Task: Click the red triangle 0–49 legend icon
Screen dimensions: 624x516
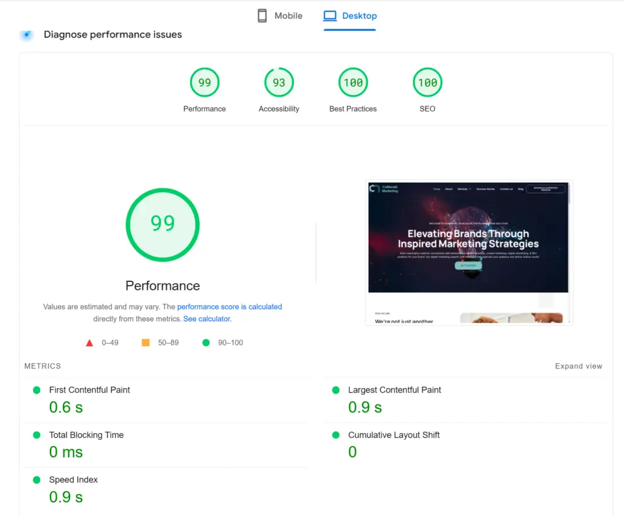Action: 90,343
